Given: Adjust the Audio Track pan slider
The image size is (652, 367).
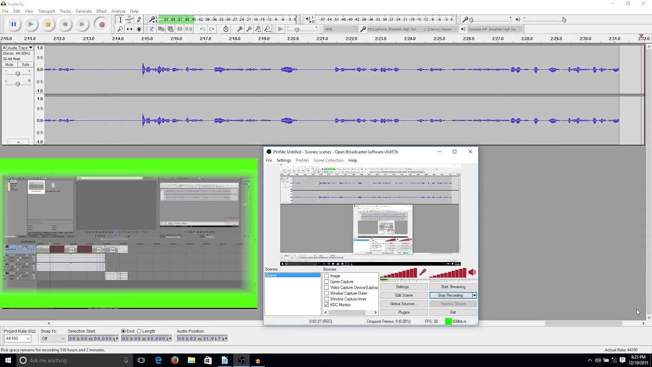Looking at the screenshot, I should coord(17,83).
